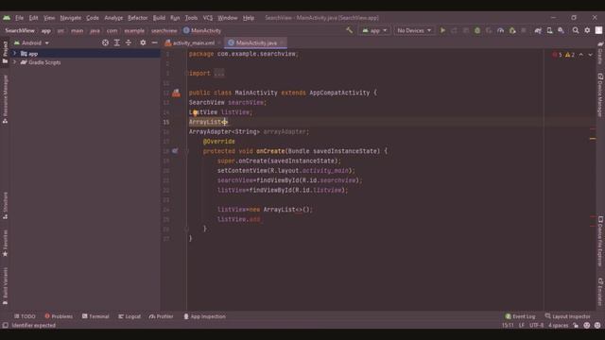Open the Build menu
This screenshot has width=605, height=340.
(x=159, y=18)
